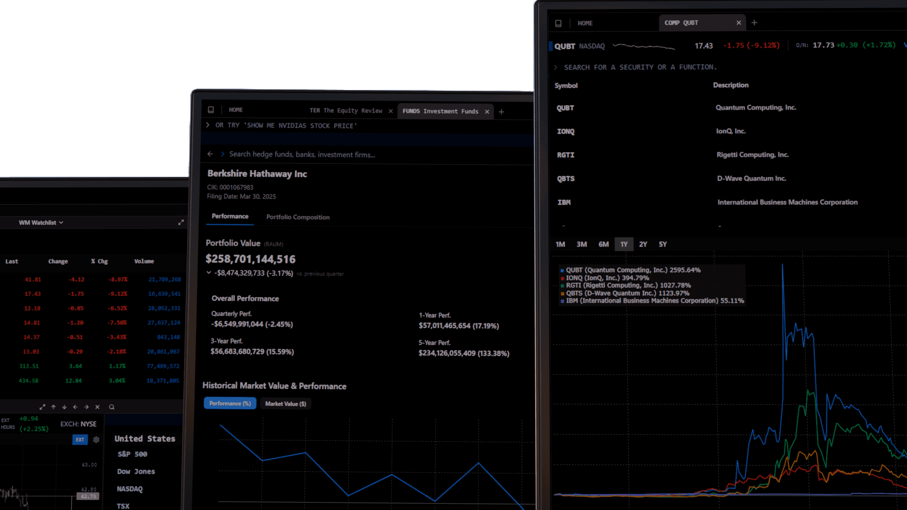Click the Portfolio Value $258,701,144,516
This screenshot has width=907, height=510.
point(250,259)
